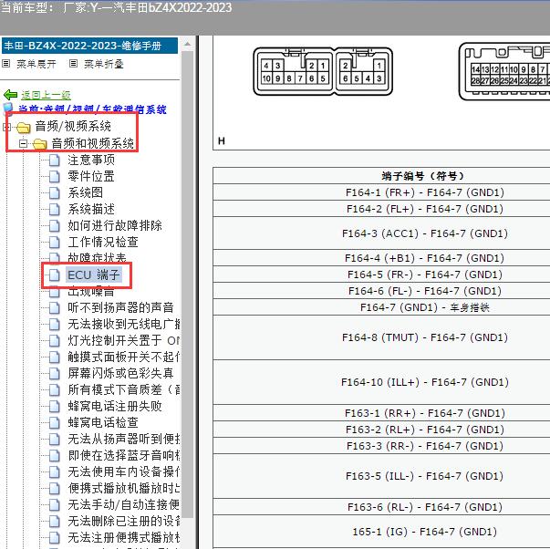Image resolution: width=550 pixels, height=549 pixels.
Task: Open the 系统描述 page
Action: click(91, 209)
